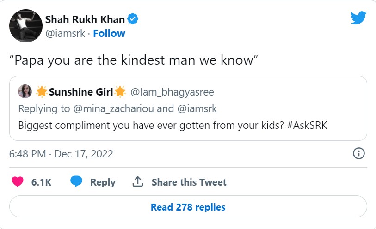Viewport: 376px width, 229px height.
Task: Click the share upload arrow icon
Action: tap(137, 182)
